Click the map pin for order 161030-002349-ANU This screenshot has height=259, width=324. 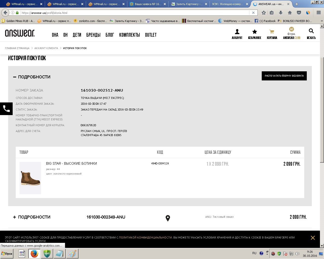(168, 218)
